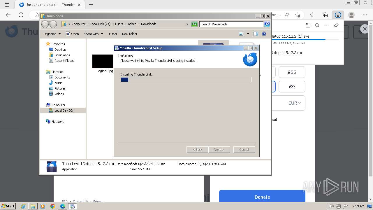Open downloads folder from Downloads flyout
This screenshot has height=210, width=373.
(x=308, y=25)
